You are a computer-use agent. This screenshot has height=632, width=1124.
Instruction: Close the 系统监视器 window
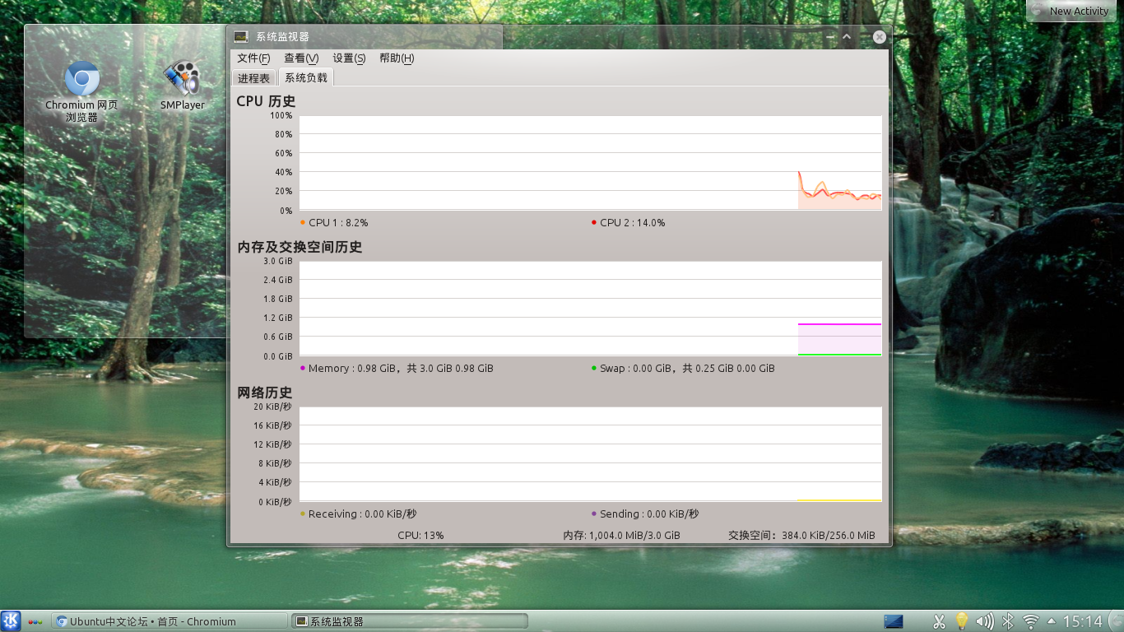pyautogui.click(x=880, y=37)
